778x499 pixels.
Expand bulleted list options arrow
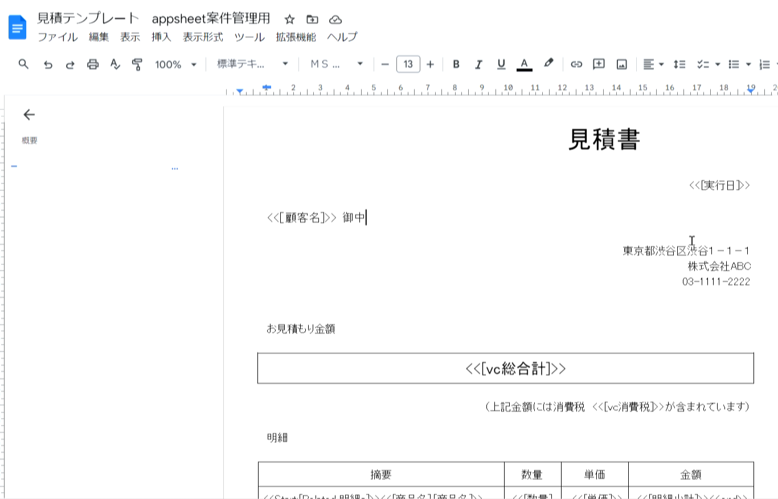(x=748, y=64)
